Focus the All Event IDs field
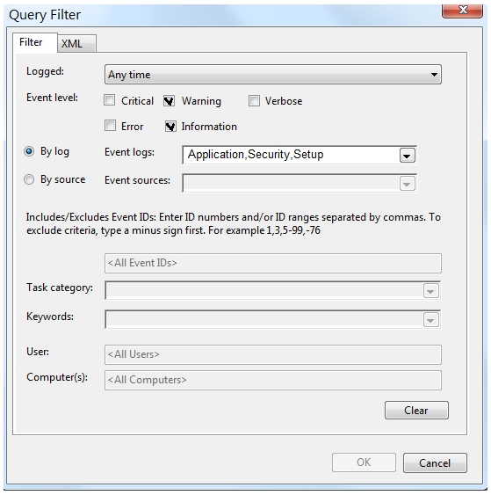 click(x=273, y=263)
